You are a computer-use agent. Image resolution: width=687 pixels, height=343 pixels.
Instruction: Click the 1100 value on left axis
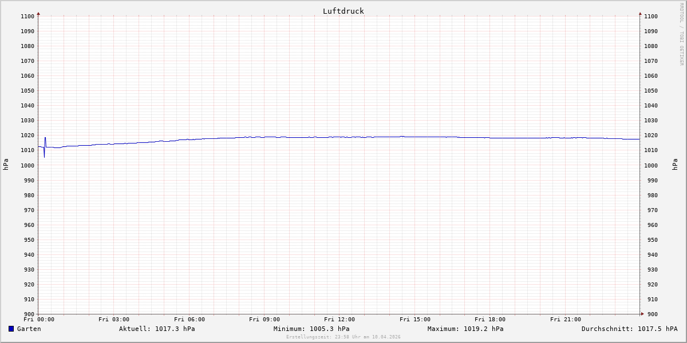[27, 16]
